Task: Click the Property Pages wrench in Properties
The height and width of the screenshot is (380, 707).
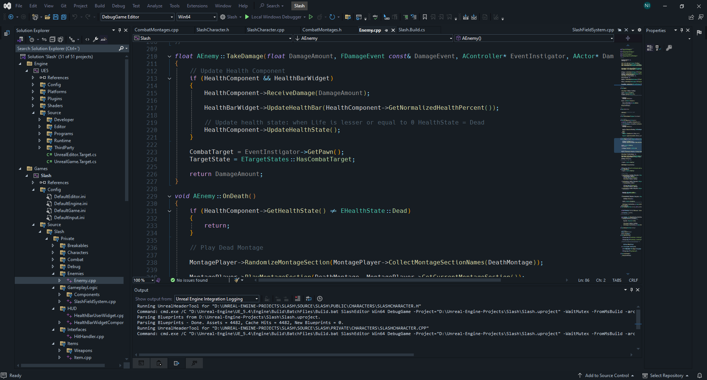Action: tap(669, 48)
